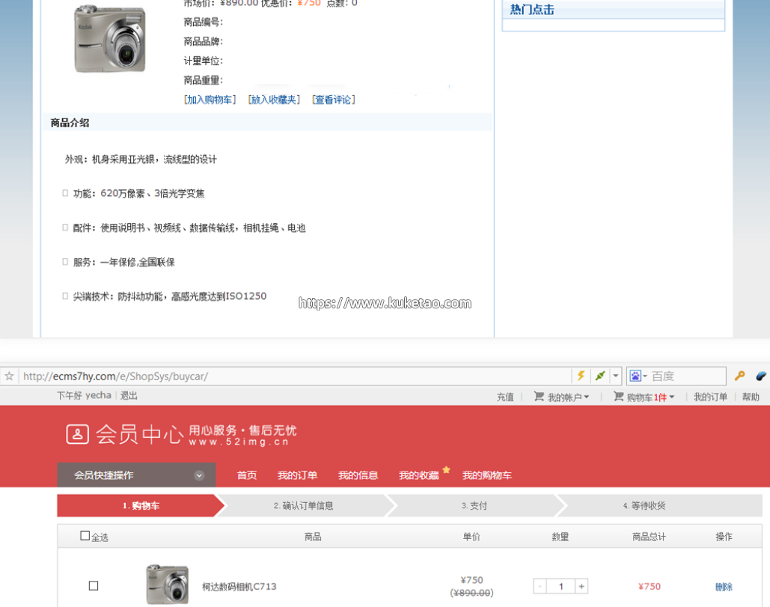770x607 pixels.
Task: Click the cart icon next to 购物车1件
Action: point(618,397)
